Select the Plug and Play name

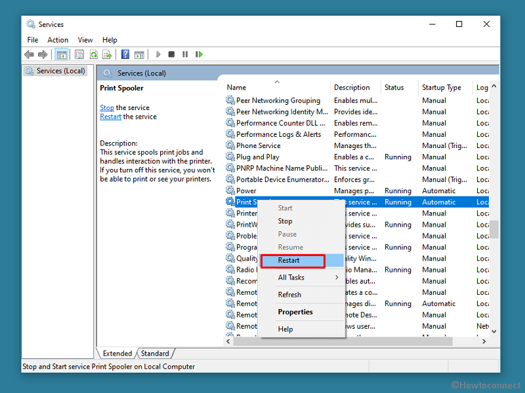tap(257, 157)
